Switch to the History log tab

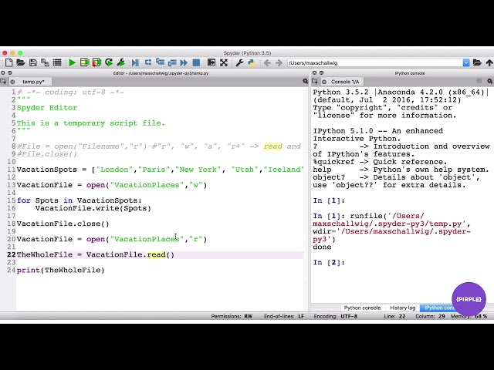tap(403, 308)
